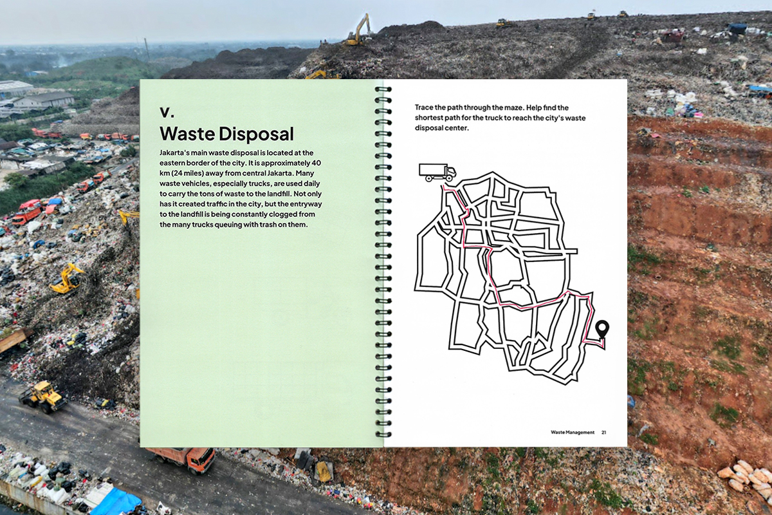Click the "Waste Management" footer label

573,432
